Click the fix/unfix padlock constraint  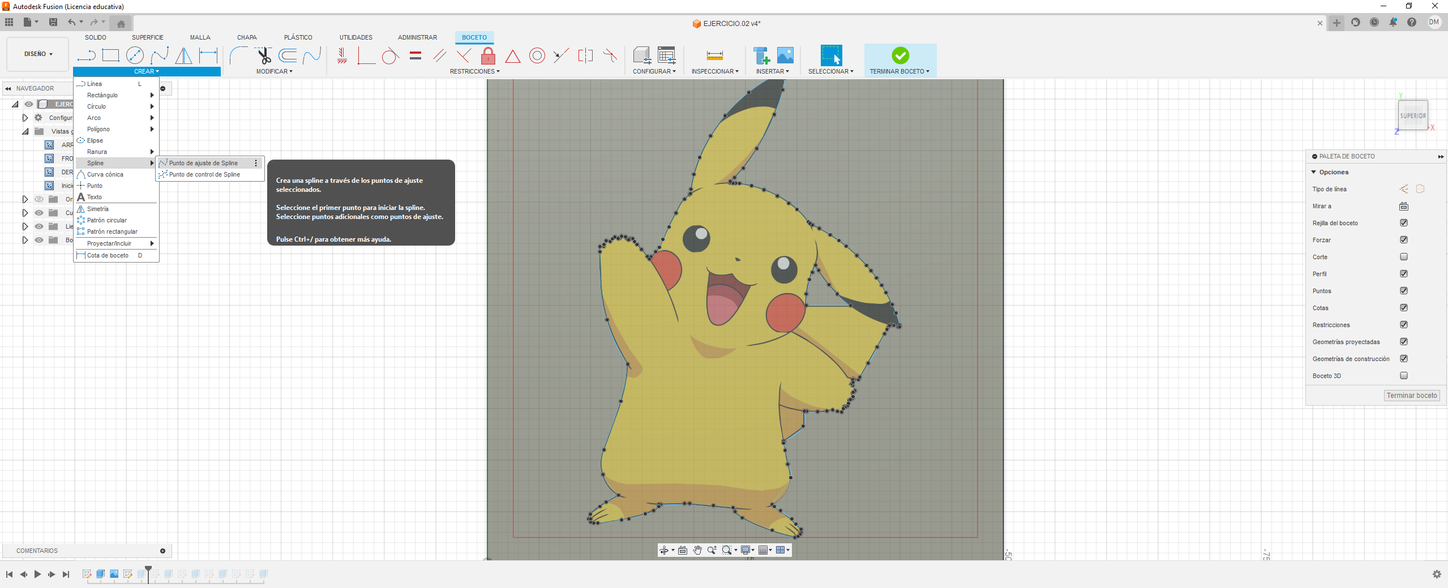tap(488, 55)
